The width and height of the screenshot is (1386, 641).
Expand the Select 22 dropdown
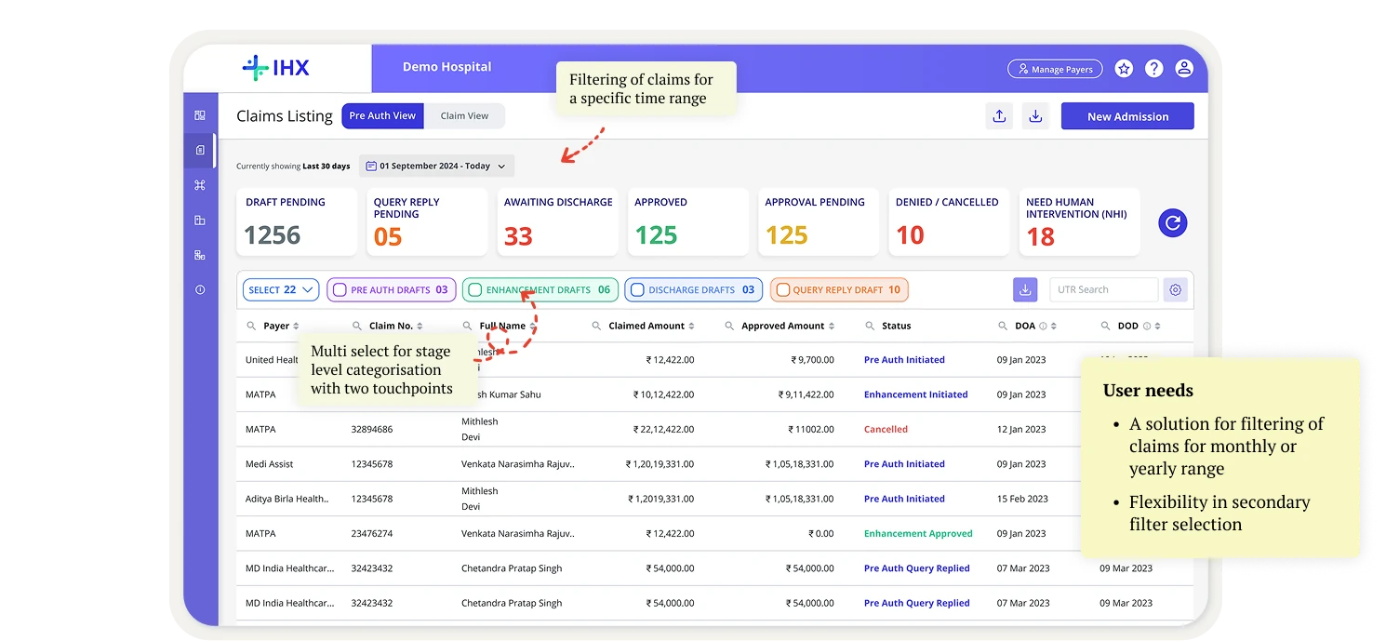281,289
